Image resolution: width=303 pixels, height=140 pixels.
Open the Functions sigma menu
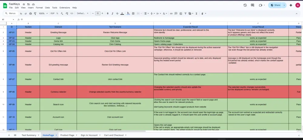pos(197,14)
